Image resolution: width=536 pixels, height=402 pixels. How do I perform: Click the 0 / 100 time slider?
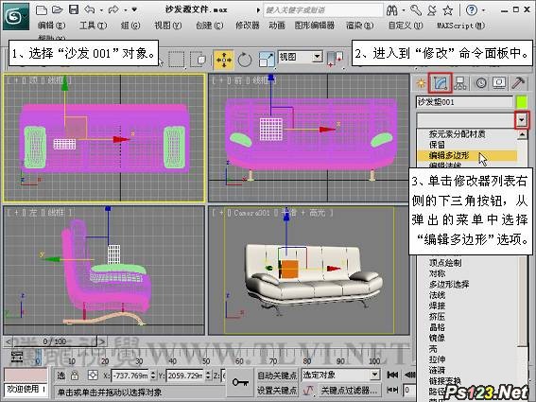click(55, 341)
